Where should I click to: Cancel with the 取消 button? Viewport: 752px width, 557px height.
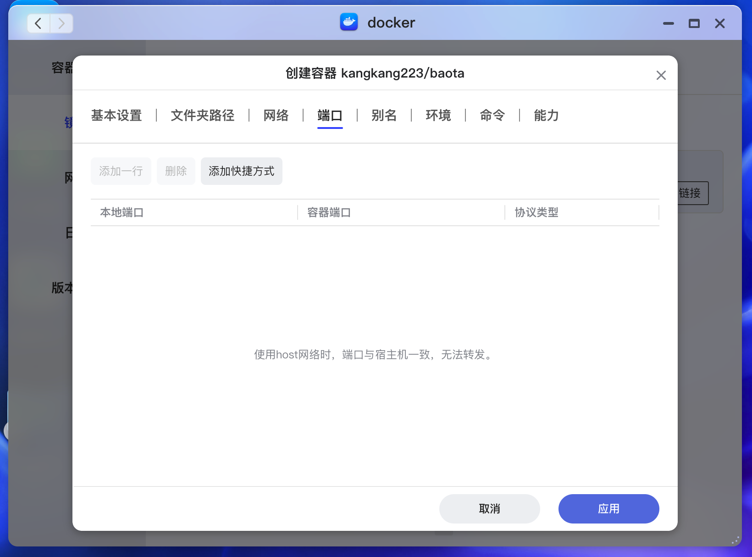point(490,509)
